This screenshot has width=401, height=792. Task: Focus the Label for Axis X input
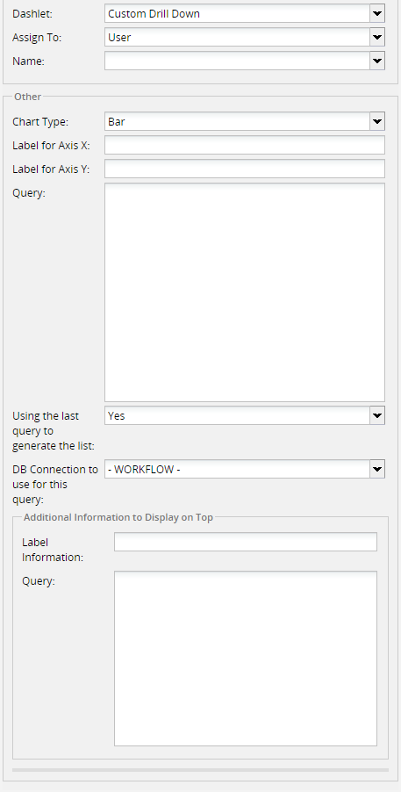point(245,145)
